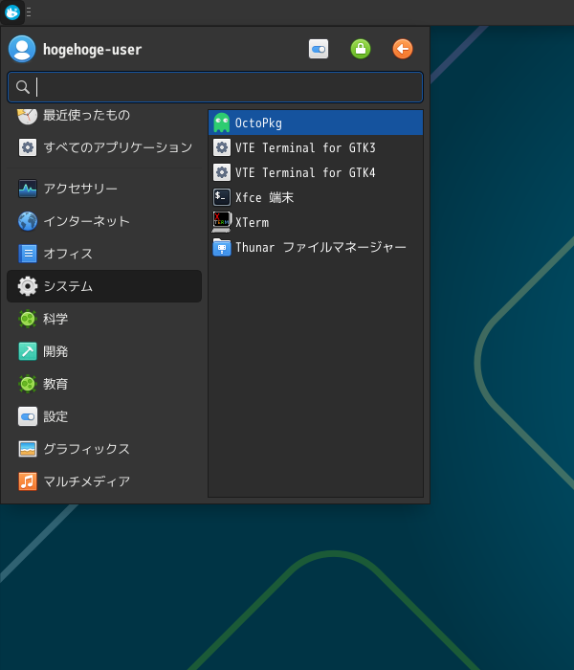Open Thunar ファイルマネージャー

pyautogui.click(x=320, y=247)
